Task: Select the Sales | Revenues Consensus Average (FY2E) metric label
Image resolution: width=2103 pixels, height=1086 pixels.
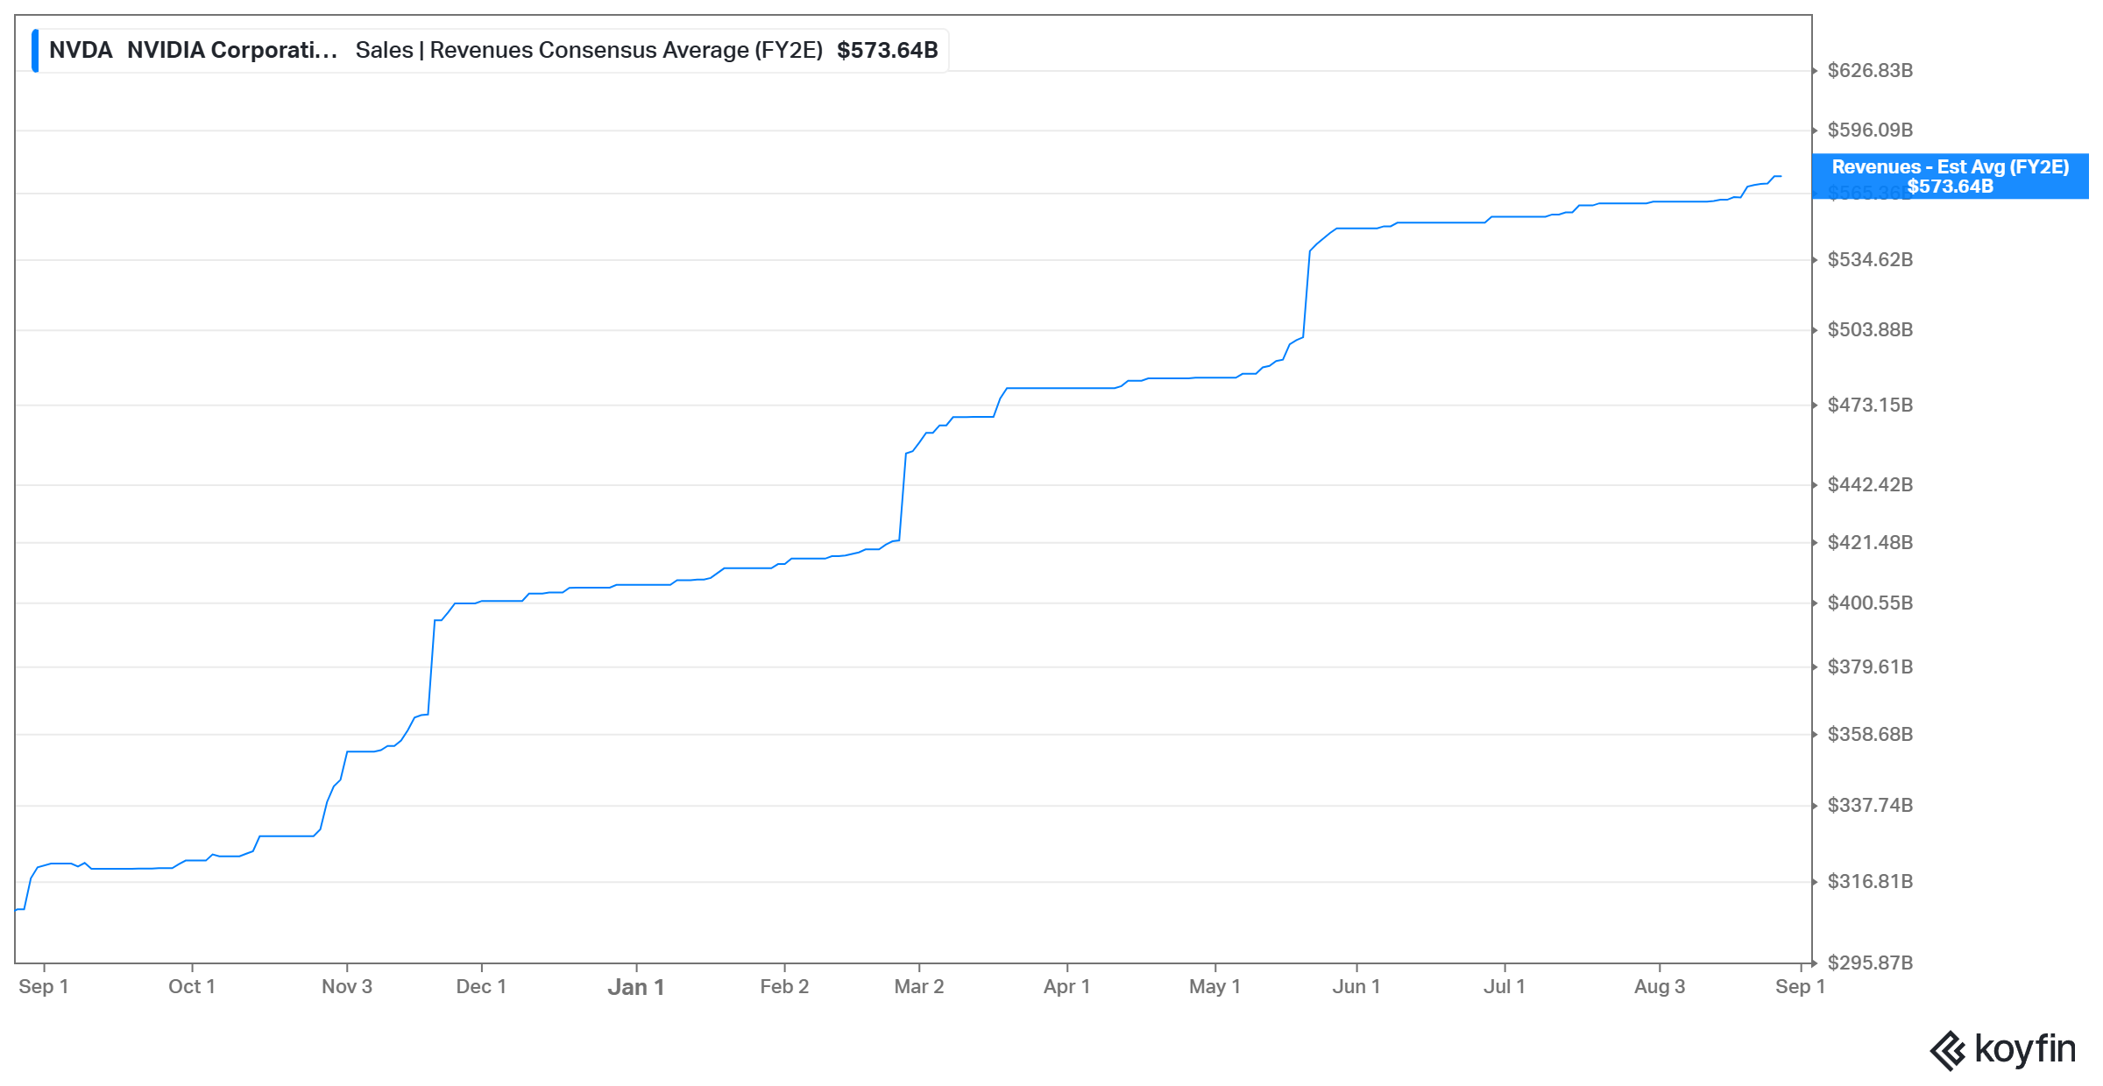Action: pyautogui.click(x=589, y=51)
